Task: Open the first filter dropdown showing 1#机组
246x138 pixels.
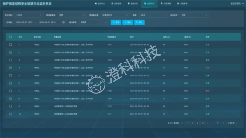Action: 28,15
